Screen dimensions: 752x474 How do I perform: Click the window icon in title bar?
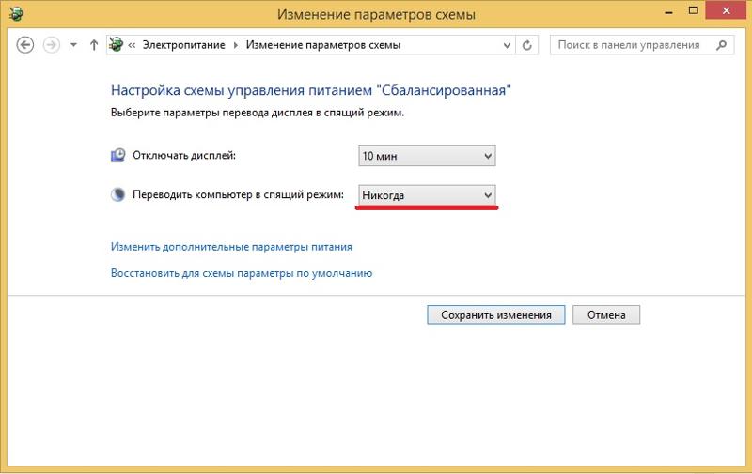click(x=16, y=13)
